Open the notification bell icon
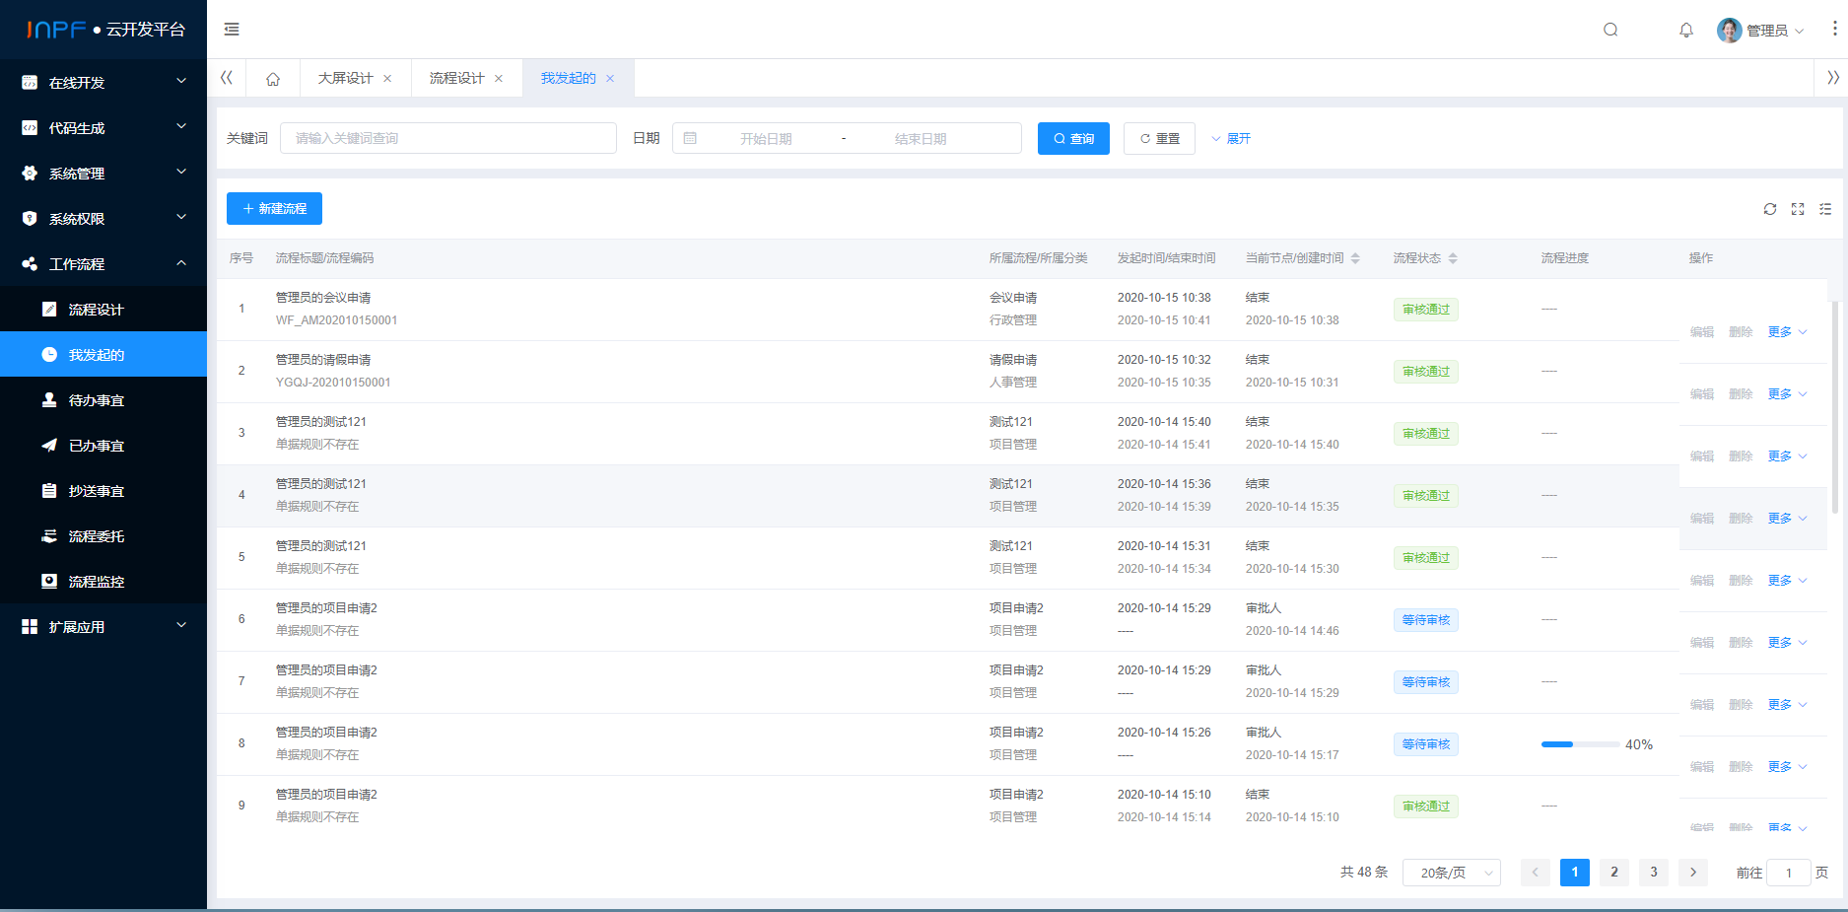Screen dimensions: 1848x912 [x=1685, y=30]
